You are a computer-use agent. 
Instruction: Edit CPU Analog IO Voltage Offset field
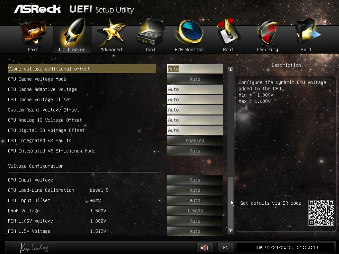(195, 120)
